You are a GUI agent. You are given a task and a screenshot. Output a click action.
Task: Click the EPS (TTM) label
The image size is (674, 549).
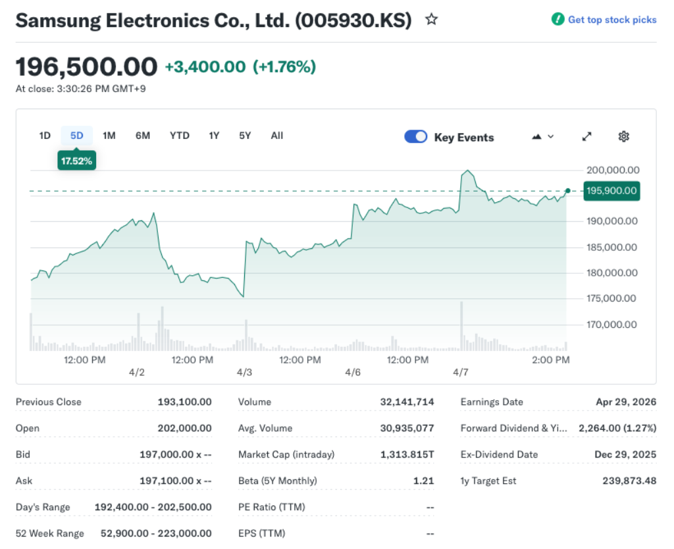coord(262,533)
